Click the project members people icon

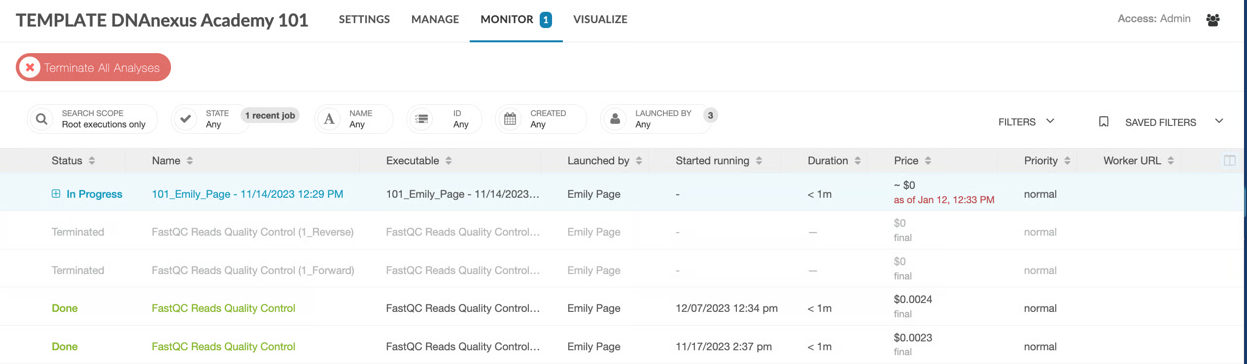pos(1212,20)
